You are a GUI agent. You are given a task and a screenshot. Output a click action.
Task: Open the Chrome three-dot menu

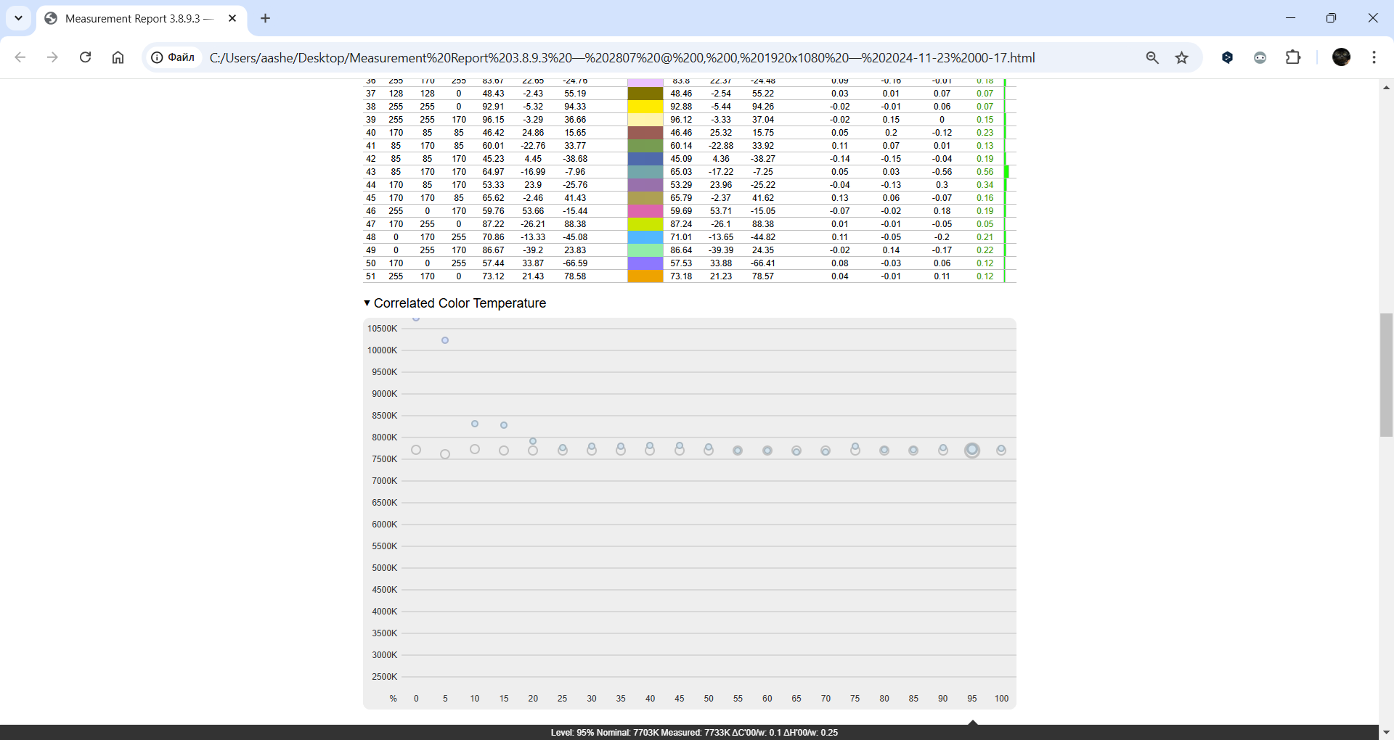(1374, 57)
